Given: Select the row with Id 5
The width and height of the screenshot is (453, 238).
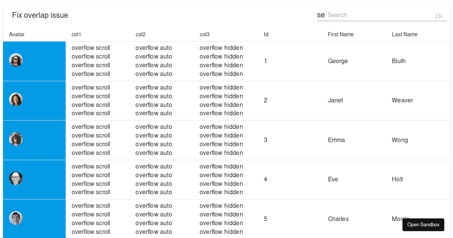Looking at the screenshot, I should (265, 219).
